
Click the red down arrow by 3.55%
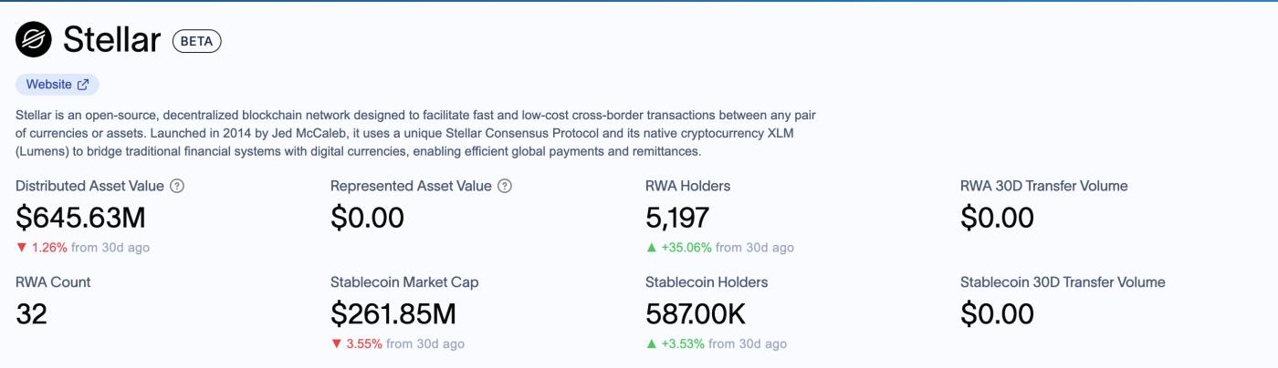tap(336, 344)
